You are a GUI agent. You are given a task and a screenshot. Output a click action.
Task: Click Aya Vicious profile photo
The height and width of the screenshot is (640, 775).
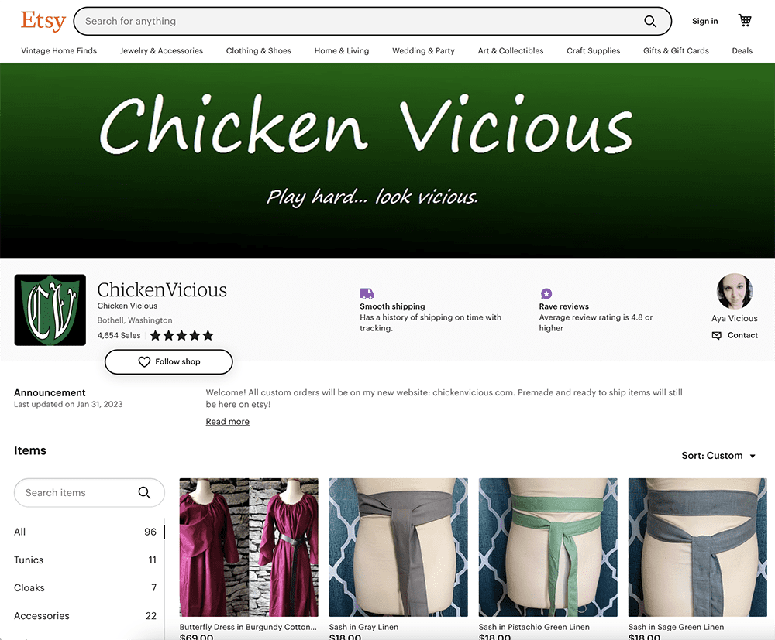pyautogui.click(x=735, y=291)
